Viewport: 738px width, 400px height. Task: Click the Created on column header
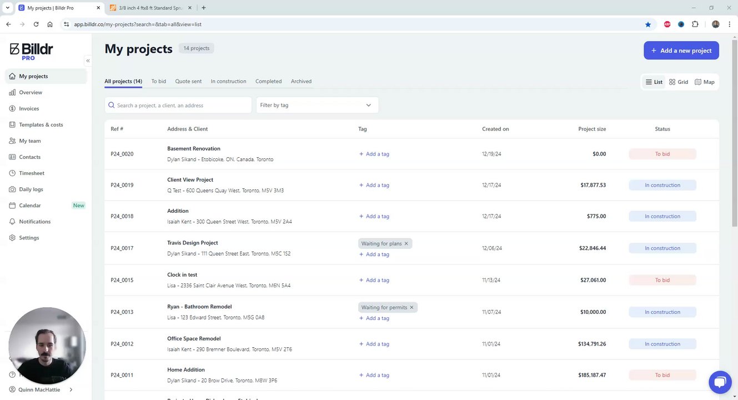pyautogui.click(x=495, y=129)
